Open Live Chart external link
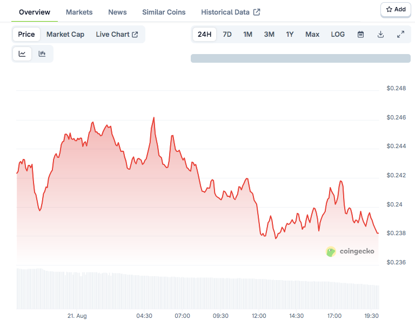The height and width of the screenshot is (326, 415). (x=117, y=35)
